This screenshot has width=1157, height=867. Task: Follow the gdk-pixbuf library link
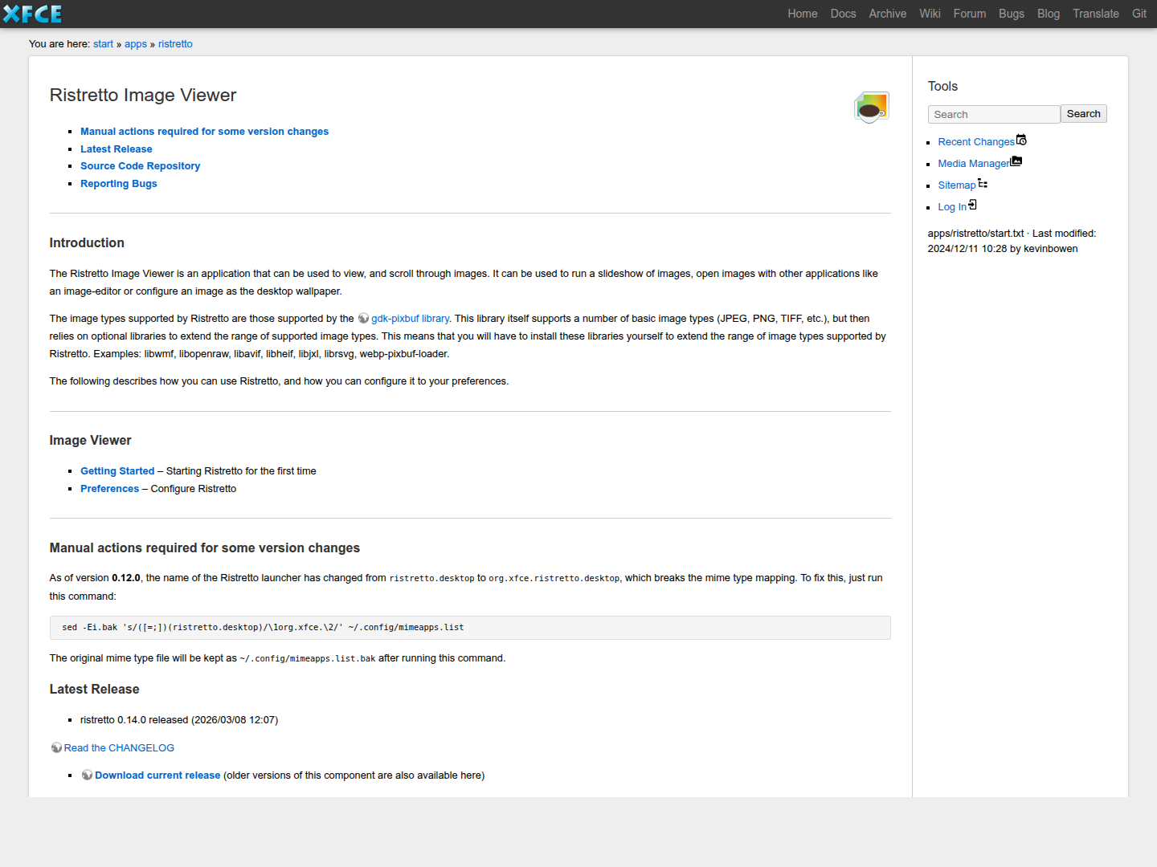pos(410,319)
